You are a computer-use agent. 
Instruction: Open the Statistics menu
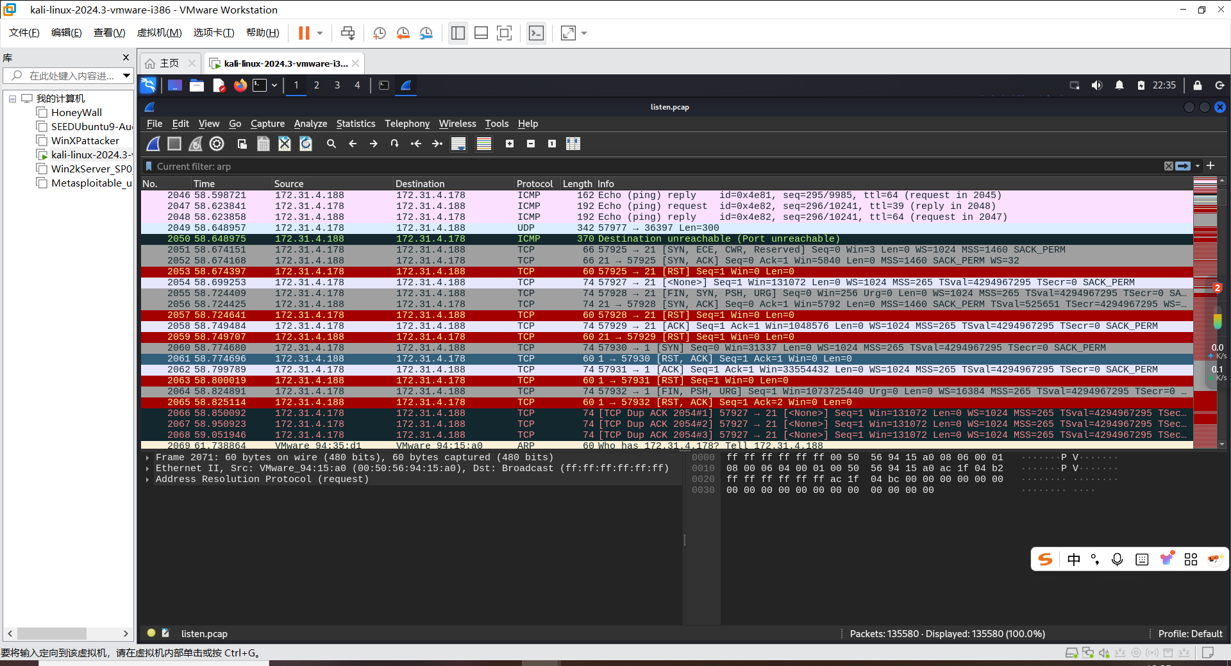click(x=355, y=124)
